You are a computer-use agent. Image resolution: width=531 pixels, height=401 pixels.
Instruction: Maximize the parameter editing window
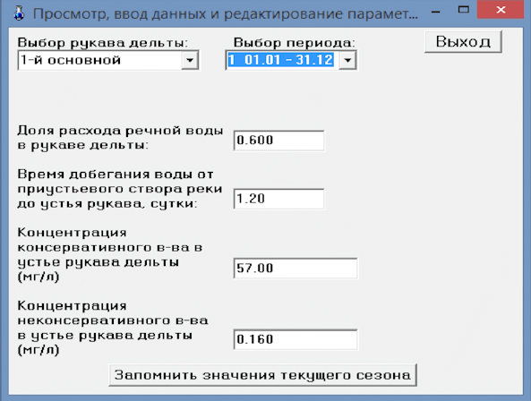click(463, 10)
